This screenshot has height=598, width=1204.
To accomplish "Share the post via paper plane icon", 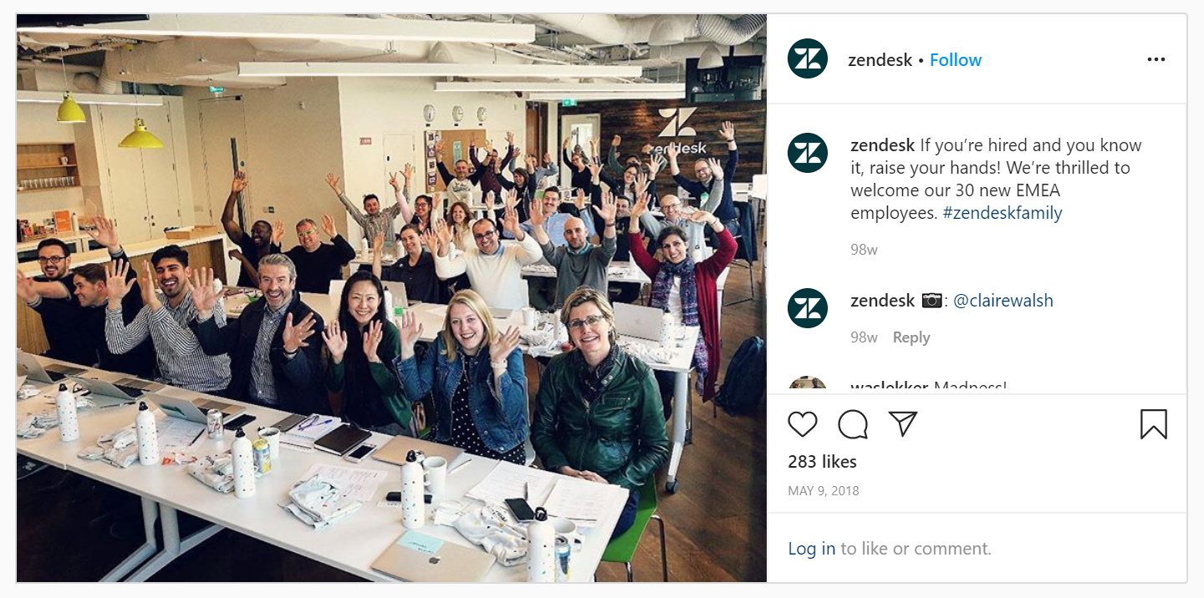I will [903, 423].
